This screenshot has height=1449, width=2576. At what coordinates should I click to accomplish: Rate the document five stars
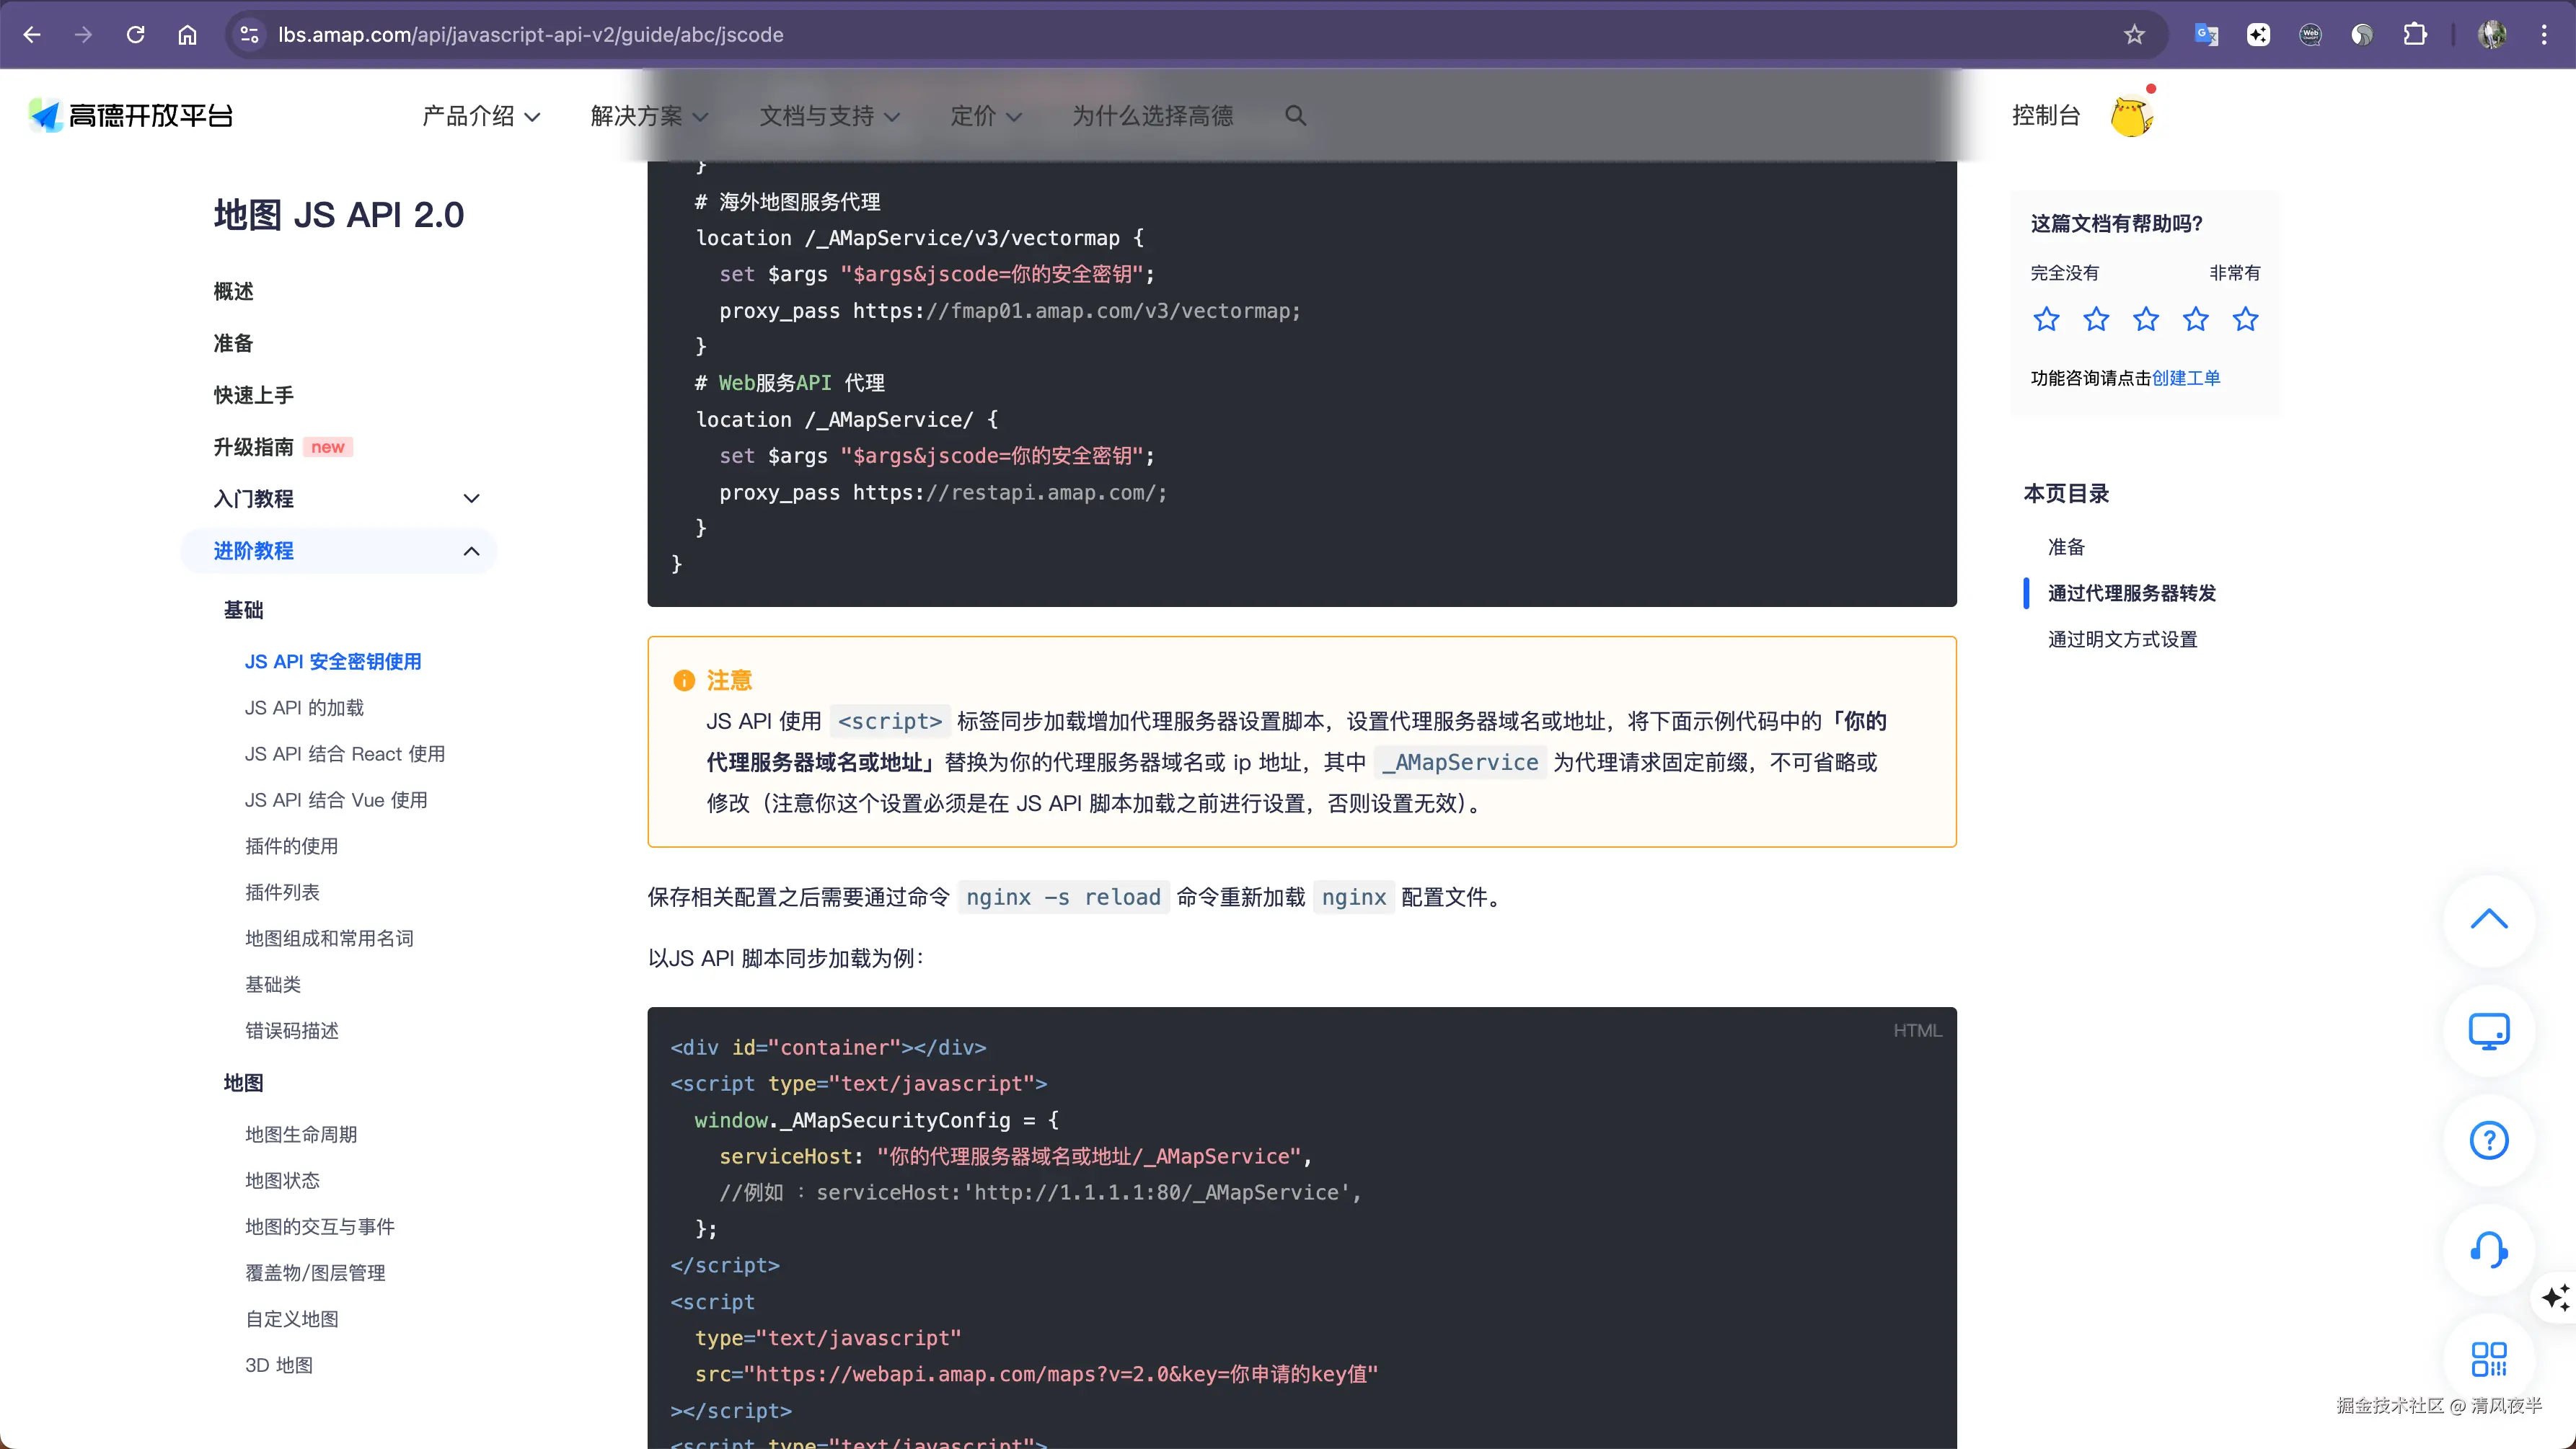pos(2245,320)
